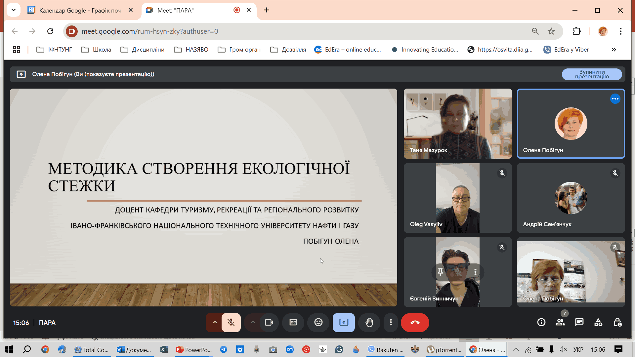Show the participants list
635x357 pixels.
click(560, 322)
